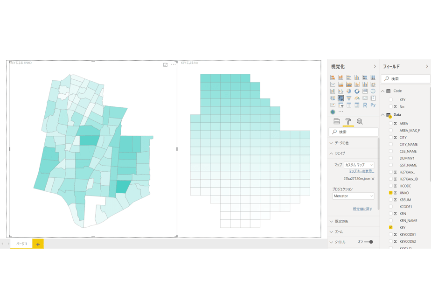This screenshot has width=431, height=308.
Task: Open the Fields well pane icon
Action: 336,121
